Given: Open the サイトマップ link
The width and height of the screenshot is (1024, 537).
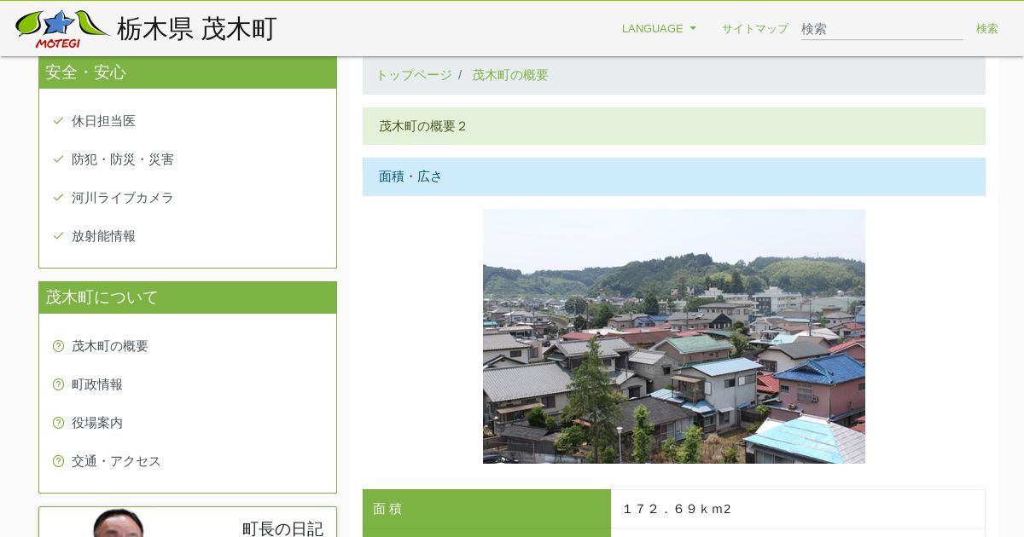Looking at the screenshot, I should tap(755, 28).
